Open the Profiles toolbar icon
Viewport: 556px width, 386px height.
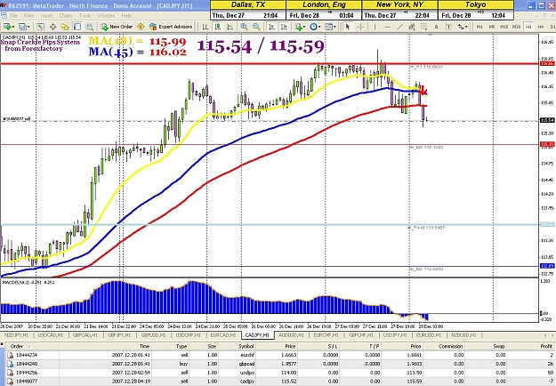pyautogui.click(x=23, y=27)
